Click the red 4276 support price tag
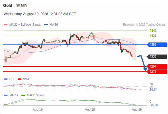This screenshot has height=114, width=168. [x=157, y=72]
